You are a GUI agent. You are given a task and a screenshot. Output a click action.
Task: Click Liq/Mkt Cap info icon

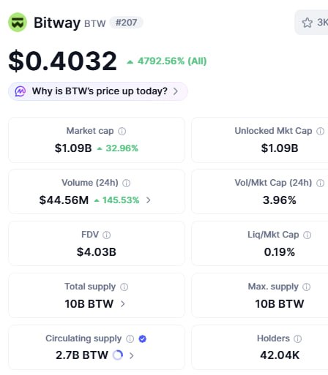click(x=307, y=235)
